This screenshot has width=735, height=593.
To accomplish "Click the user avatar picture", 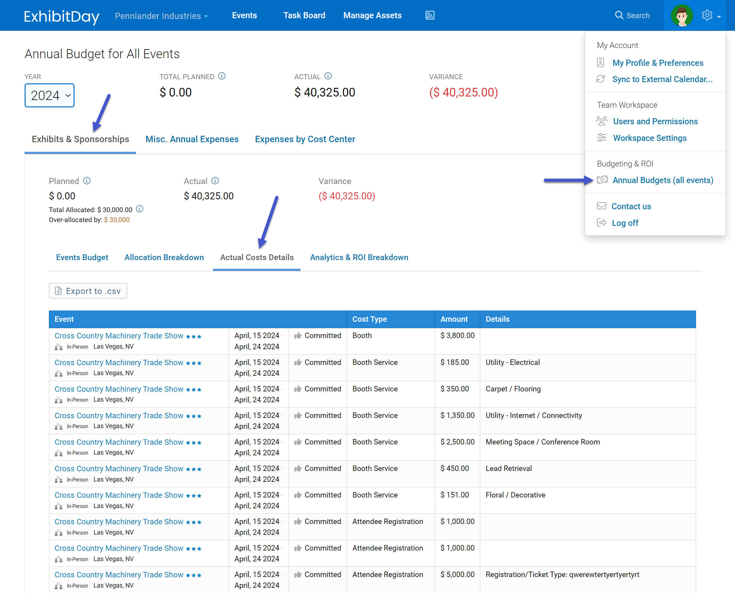I will 681,15.
